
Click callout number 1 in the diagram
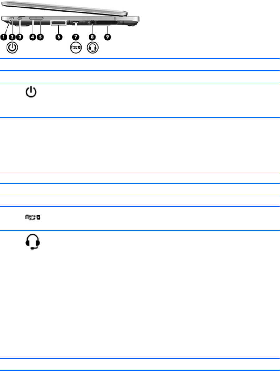click(3, 37)
